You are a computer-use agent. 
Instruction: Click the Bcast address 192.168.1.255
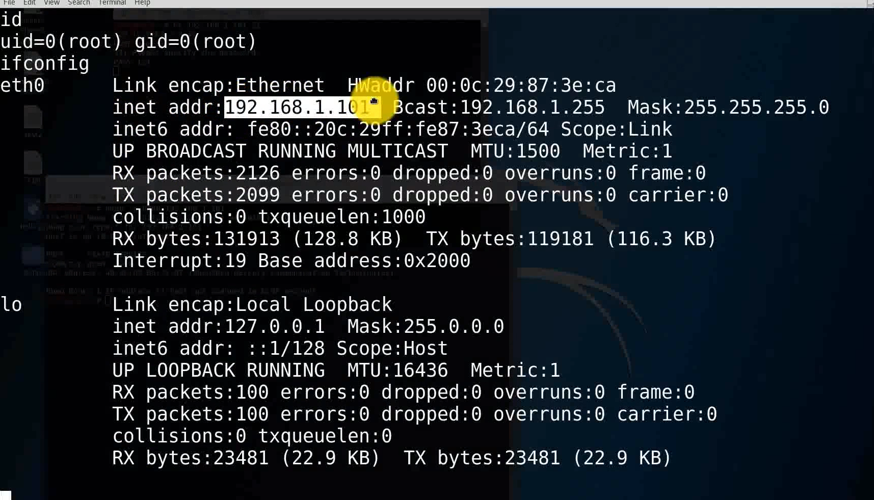(532, 108)
